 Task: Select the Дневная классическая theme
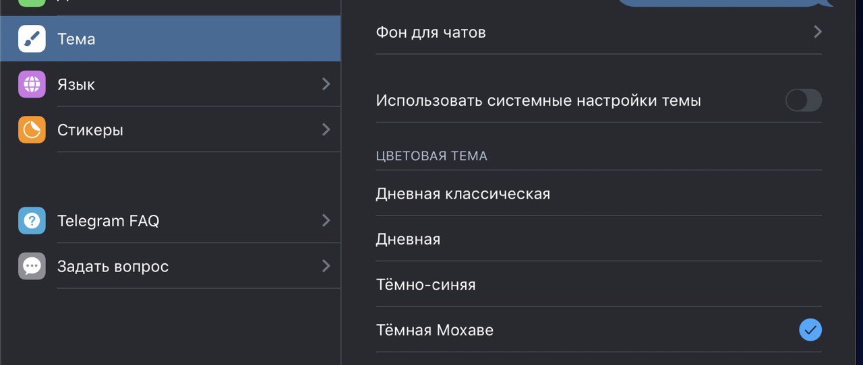(x=463, y=194)
